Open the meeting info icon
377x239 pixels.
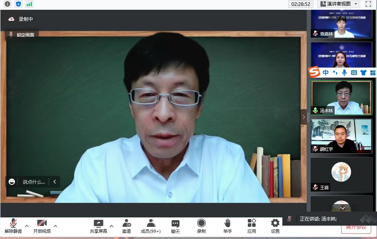(x=7, y=4)
